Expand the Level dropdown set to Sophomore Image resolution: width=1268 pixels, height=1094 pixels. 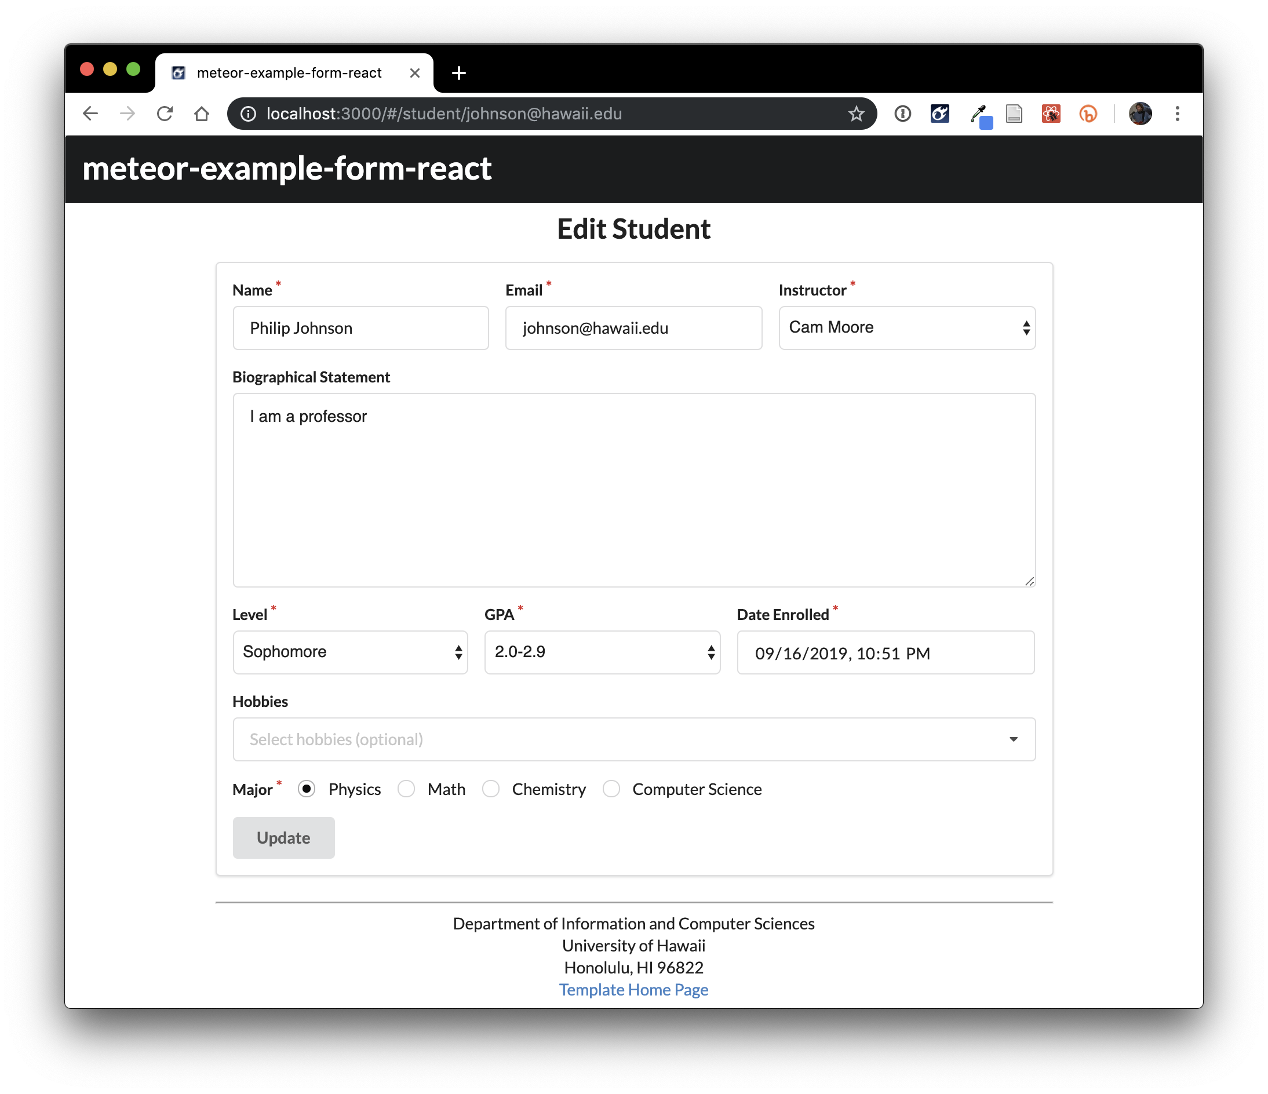click(x=350, y=652)
